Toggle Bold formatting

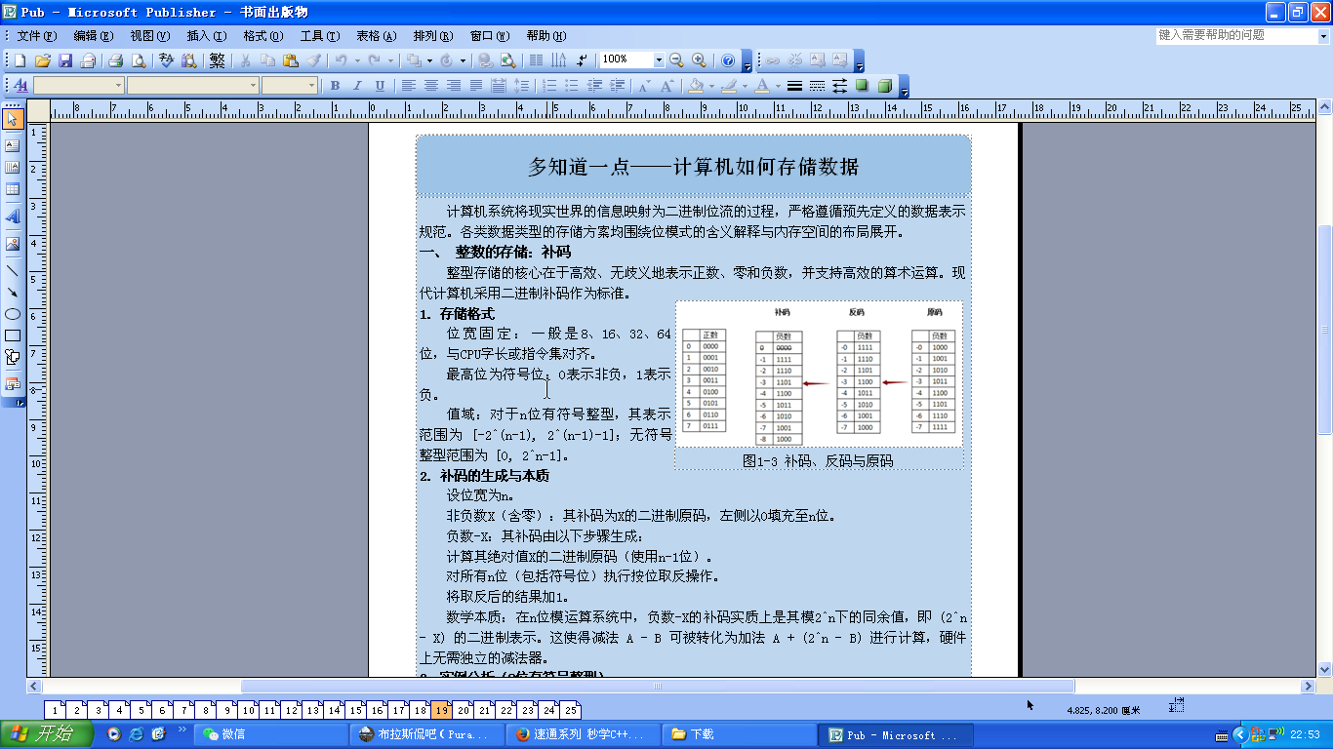click(335, 86)
